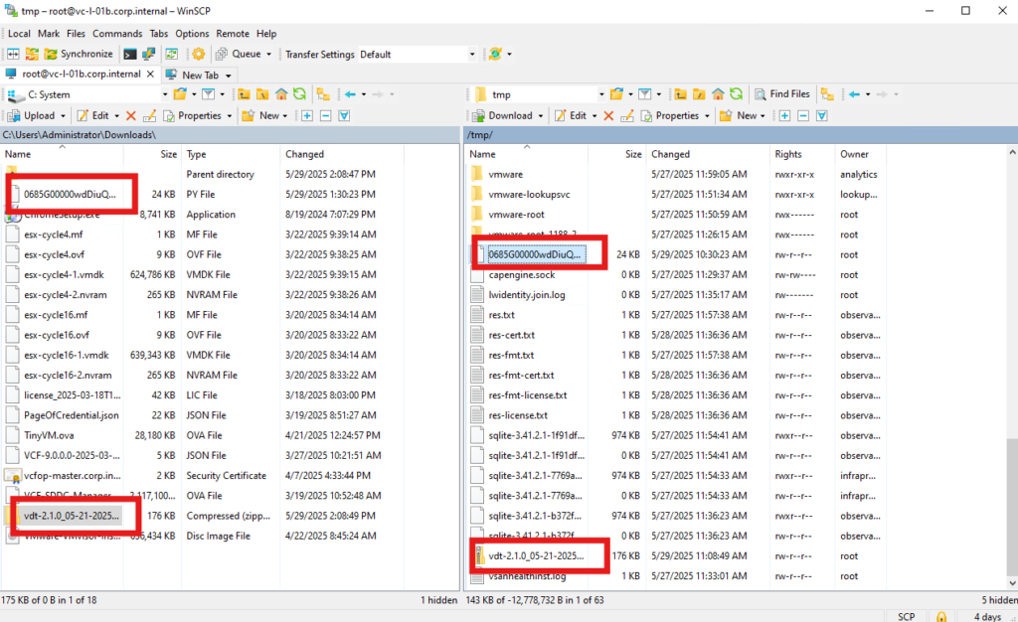Expand the Upload dropdown arrow
The image size is (1018, 622).
(63, 116)
